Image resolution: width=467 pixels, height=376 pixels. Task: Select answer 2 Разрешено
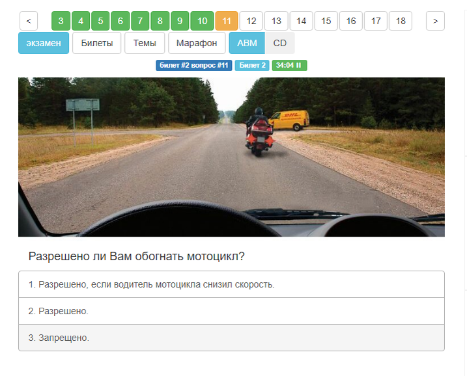pyautogui.click(x=231, y=311)
